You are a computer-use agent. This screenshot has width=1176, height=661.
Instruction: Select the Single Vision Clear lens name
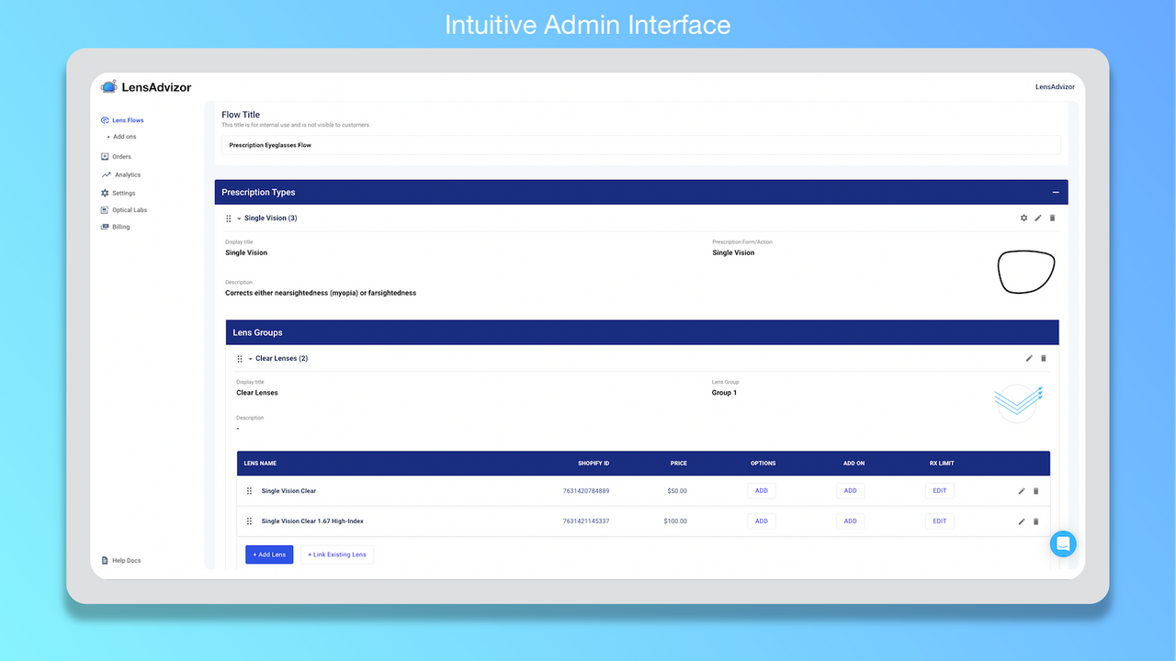point(288,491)
